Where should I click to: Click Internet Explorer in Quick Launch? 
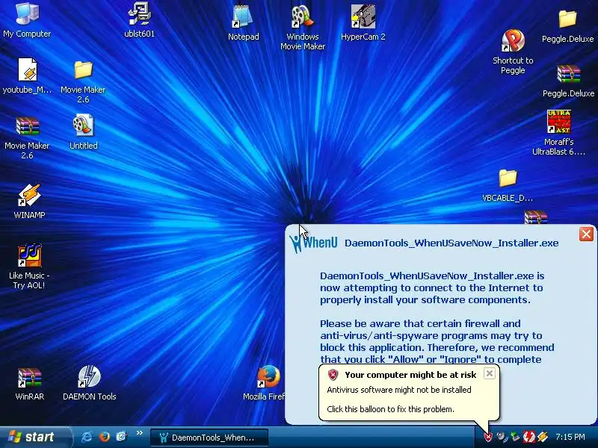click(x=87, y=437)
